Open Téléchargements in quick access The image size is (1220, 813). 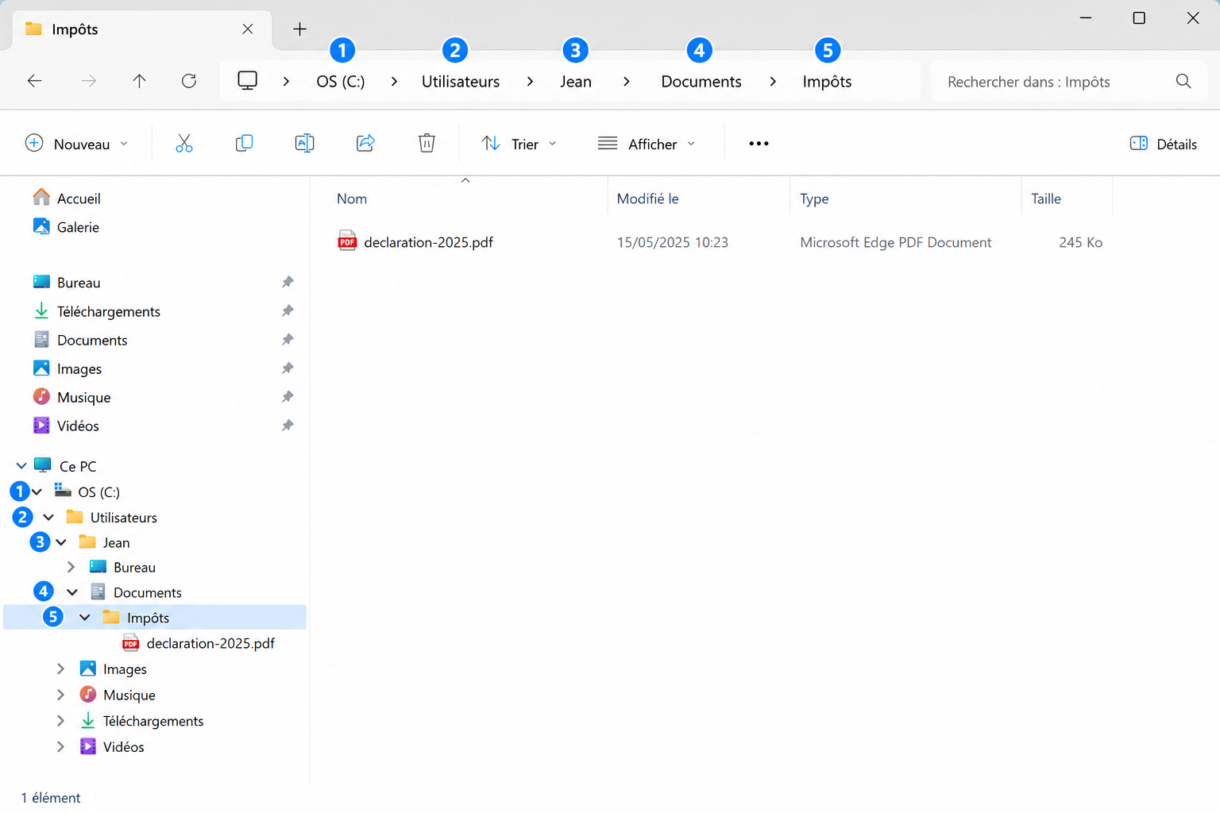pos(109,311)
